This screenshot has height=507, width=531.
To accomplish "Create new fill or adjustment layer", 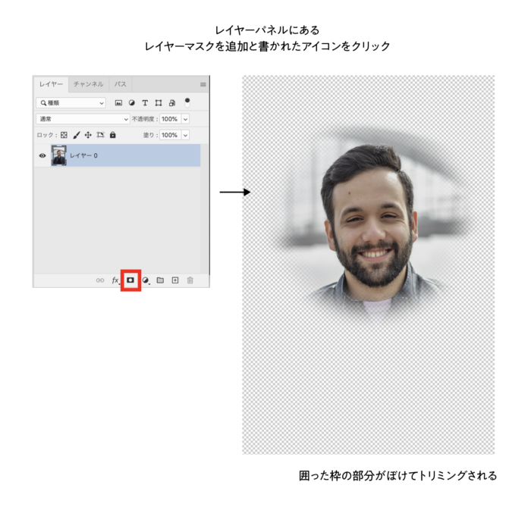I will pyautogui.click(x=146, y=280).
